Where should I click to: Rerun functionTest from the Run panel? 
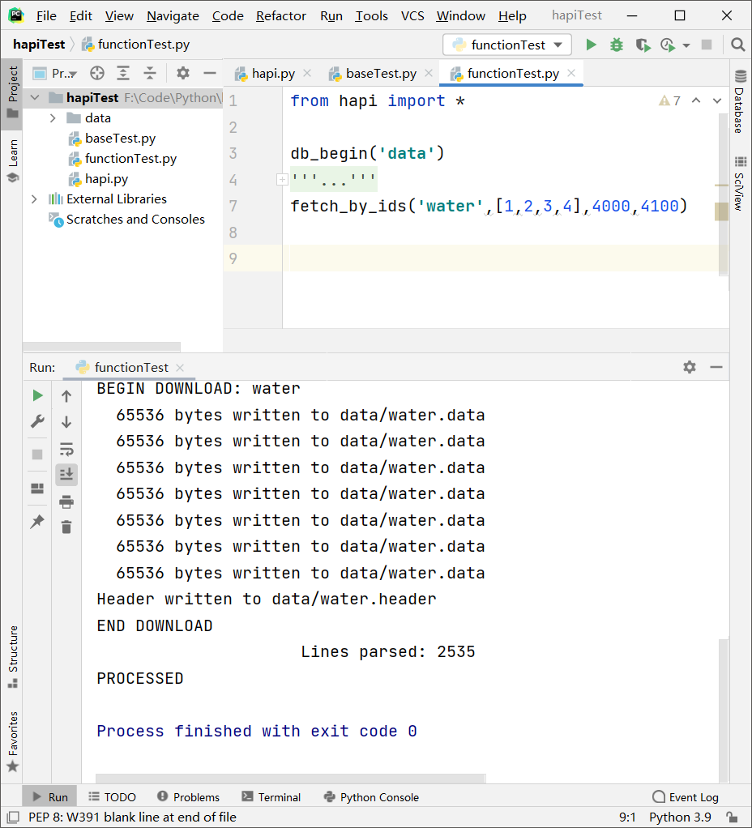(x=36, y=395)
